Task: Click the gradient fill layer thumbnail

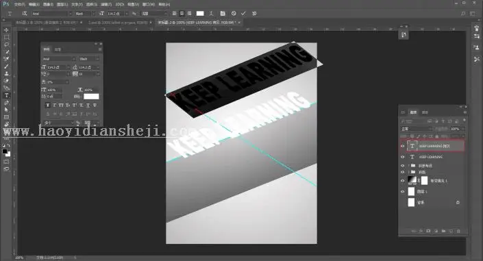Action: click(x=412, y=181)
